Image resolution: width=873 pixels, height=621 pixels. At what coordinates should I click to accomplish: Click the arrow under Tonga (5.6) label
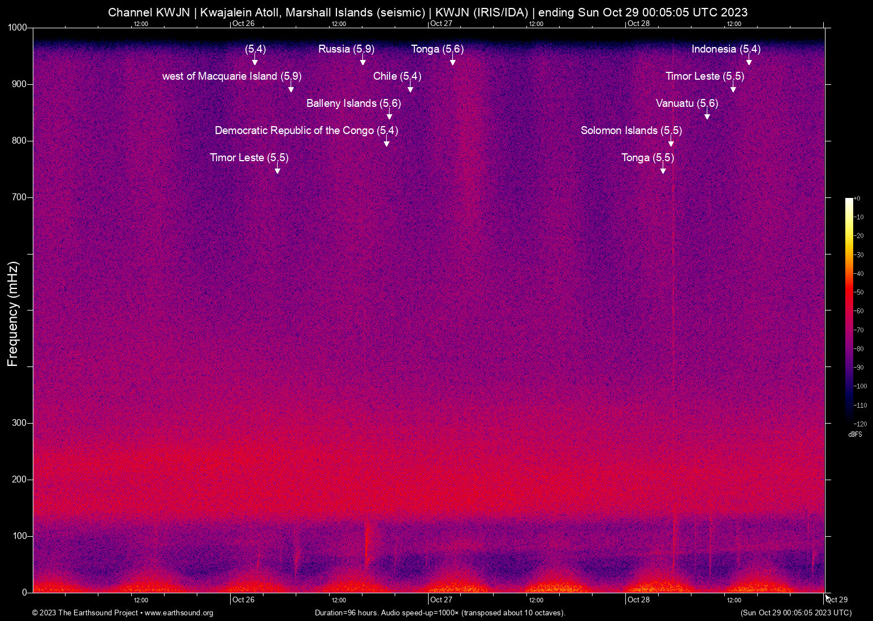[453, 61]
